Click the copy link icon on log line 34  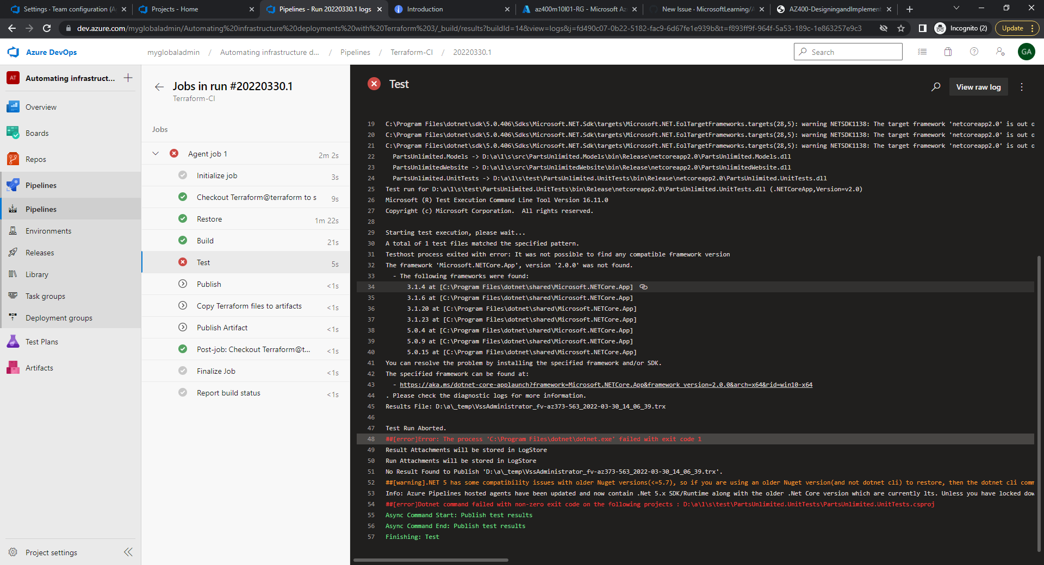tap(644, 287)
